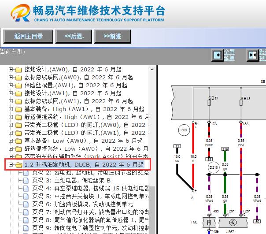Image resolution: width=266 pixels, height=234 pixels.
Task: Expand the 数据总线联网,(AW1) folder node
Action: tap(11, 101)
